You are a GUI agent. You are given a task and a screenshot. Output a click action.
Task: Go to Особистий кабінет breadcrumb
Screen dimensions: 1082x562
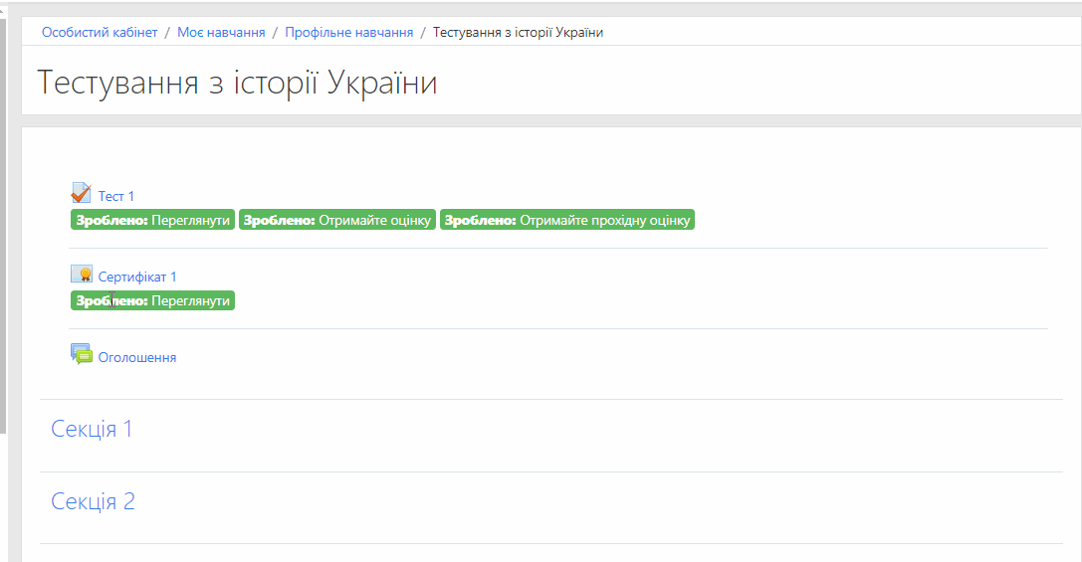point(100,33)
